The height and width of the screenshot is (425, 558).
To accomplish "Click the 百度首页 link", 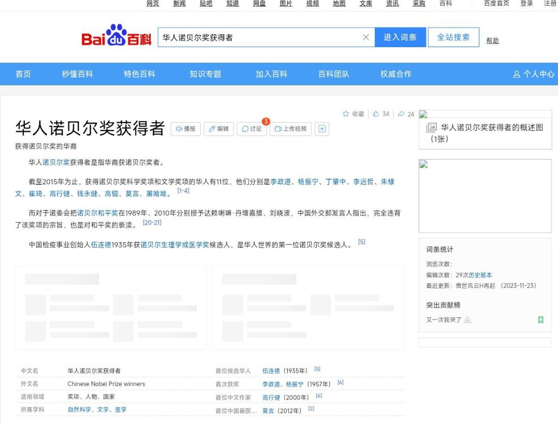I will (496, 3).
